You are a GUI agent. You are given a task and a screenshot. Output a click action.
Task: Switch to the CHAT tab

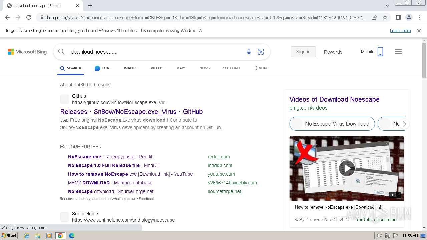(103, 68)
